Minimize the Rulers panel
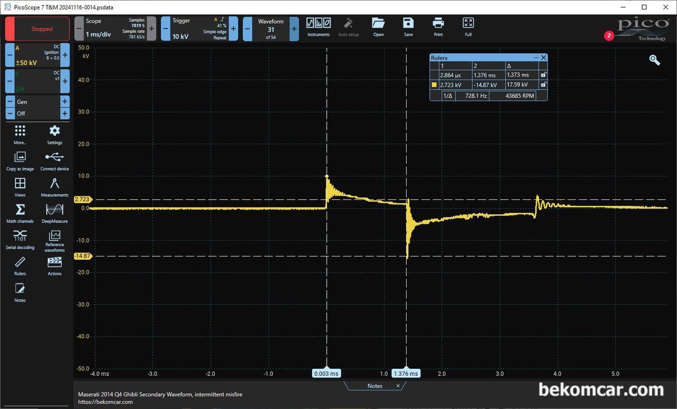Viewport: 677px width, 409px height. point(536,58)
